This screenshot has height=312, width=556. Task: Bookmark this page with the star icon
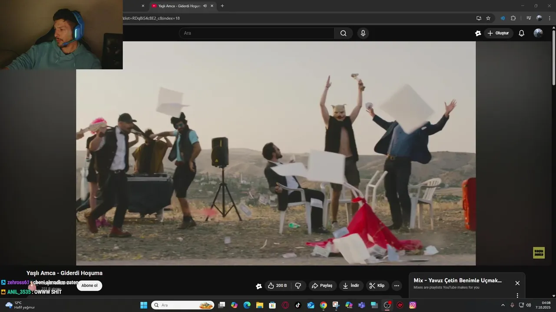tap(488, 18)
